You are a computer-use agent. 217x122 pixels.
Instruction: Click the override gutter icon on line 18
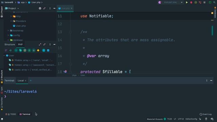click(x=65, y=72)
